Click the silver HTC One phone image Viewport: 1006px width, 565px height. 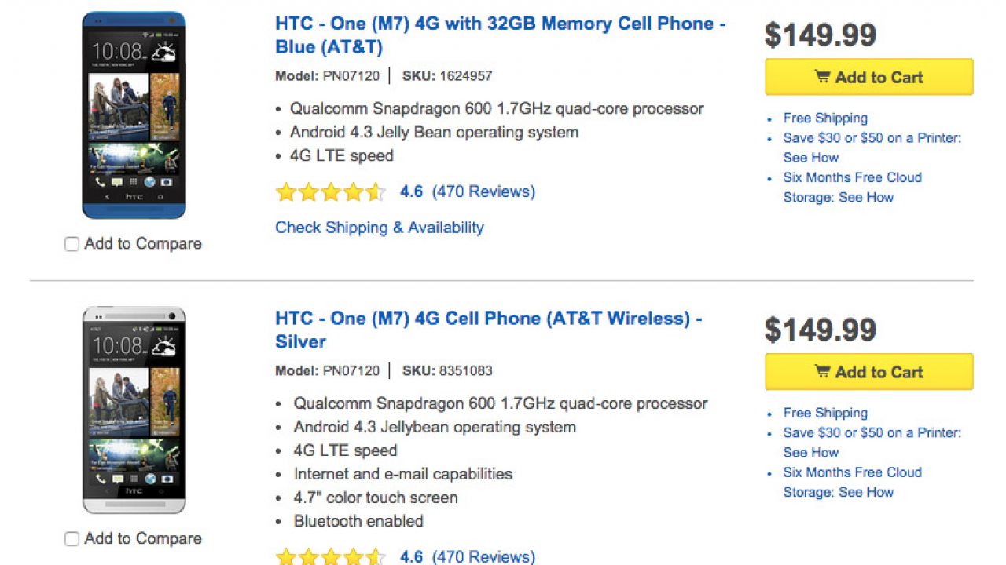134,410
